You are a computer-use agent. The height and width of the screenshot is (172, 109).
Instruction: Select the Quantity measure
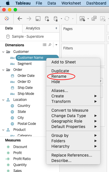point(20,165)
